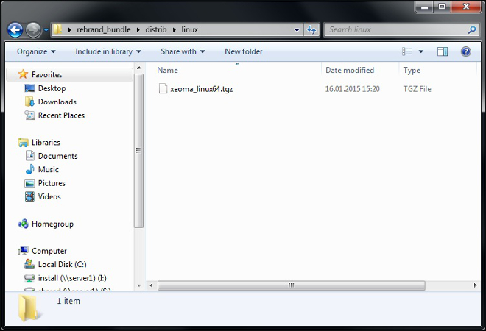Click the folder icon in address bar
486x331 pixels.
point(57,29)
